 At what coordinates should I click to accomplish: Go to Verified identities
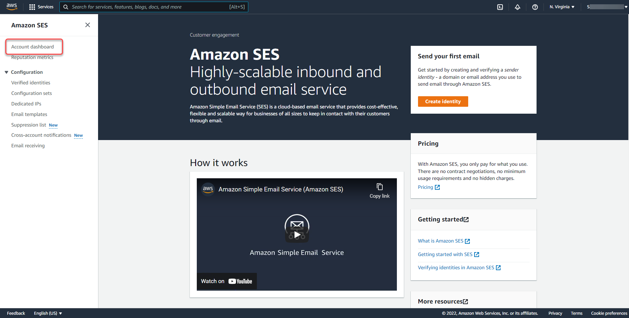[31, 83]
